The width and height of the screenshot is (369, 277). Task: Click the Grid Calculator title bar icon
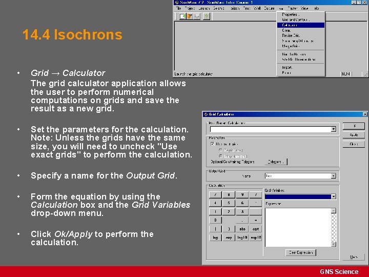pyautogui.click(x=206, y=114)
